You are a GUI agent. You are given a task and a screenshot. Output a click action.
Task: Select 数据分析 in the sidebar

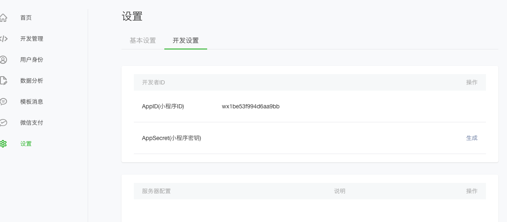(x=32, y=81)
